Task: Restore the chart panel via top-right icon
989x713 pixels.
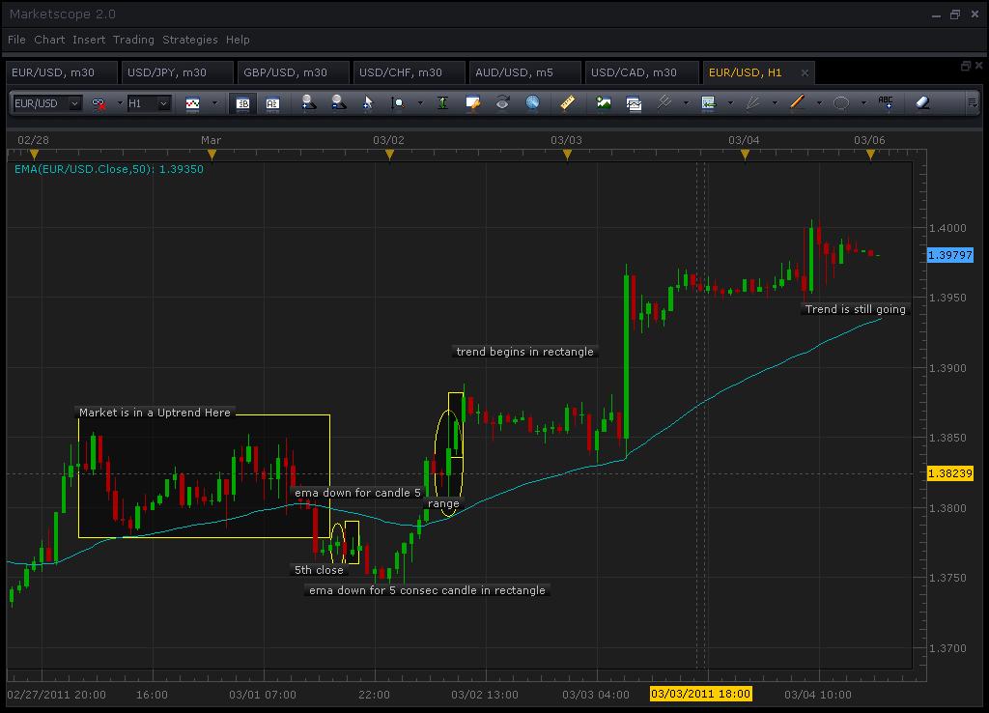Action: click(x=965, y=66)
